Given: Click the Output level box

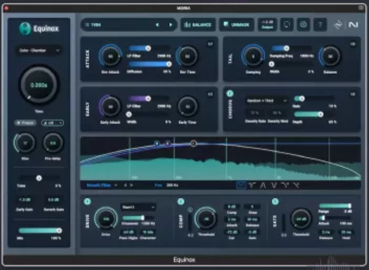Looking at the screenshot, I should (267, 25).
